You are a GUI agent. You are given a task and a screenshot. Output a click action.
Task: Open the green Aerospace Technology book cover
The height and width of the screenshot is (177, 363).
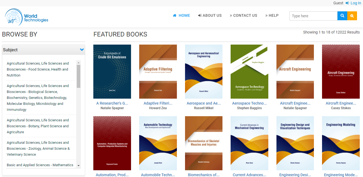[249, 72]
